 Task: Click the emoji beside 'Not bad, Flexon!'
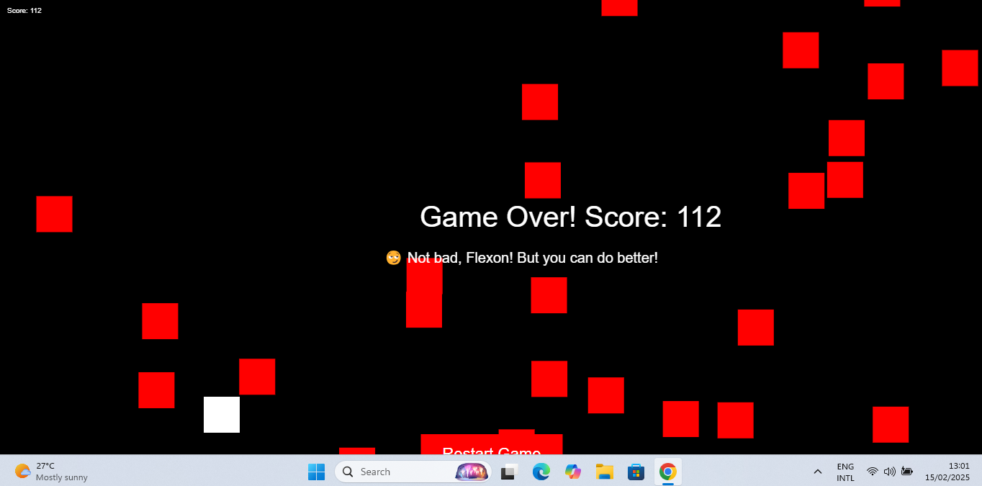tap(393, 258)
